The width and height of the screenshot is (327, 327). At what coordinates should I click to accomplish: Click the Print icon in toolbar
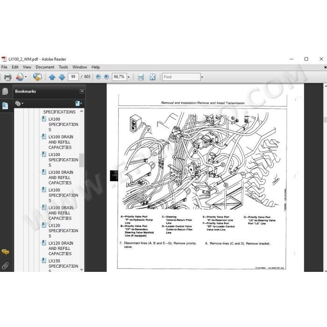click(8, 77)
